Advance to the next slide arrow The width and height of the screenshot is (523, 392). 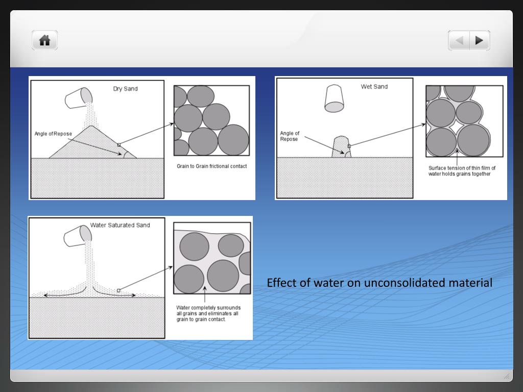(480, 40)
